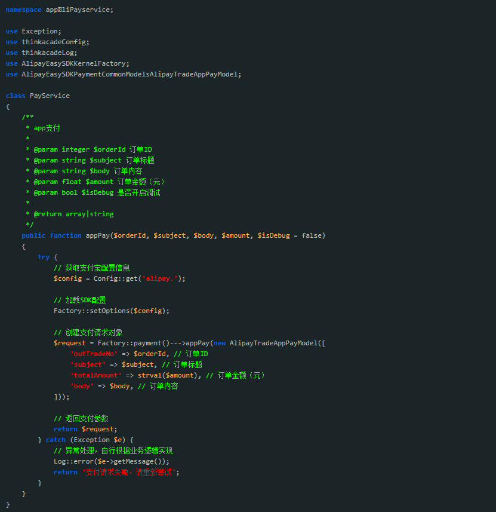Viewport: 496px width, 512px height.
Task: Click the 'thinkacadeConfig;' import text
Action: point(56,42)
